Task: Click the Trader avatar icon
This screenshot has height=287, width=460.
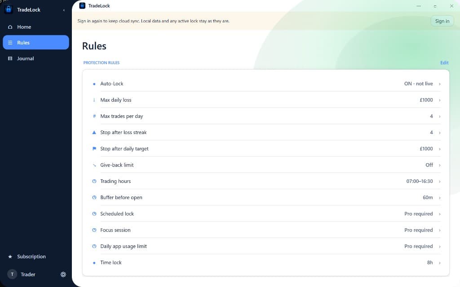Action: click(x=12, y=274)
